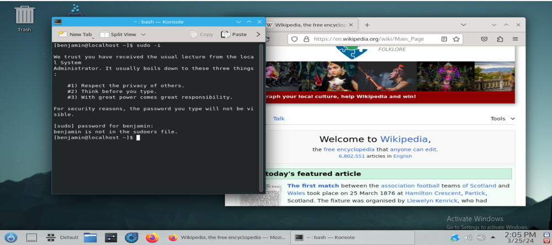The width and height of the screenshot is (552, 245).
Task: Switch to the bash Konsole taskbar entry
Action: tap(353, 238)
